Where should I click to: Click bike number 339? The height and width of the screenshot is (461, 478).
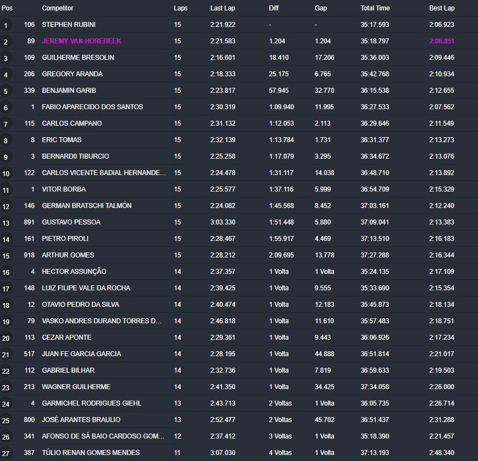point(29,91)
